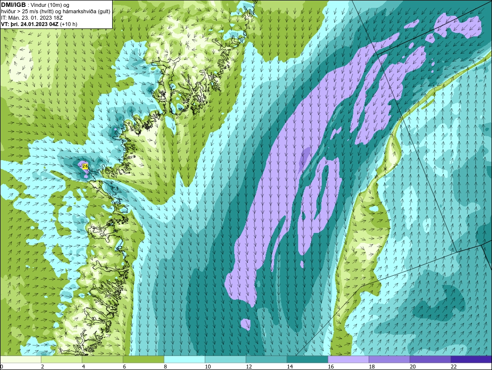492x370 pixels.
Task: Click the 'Vindur (10m) og' label
Action: 51,5
